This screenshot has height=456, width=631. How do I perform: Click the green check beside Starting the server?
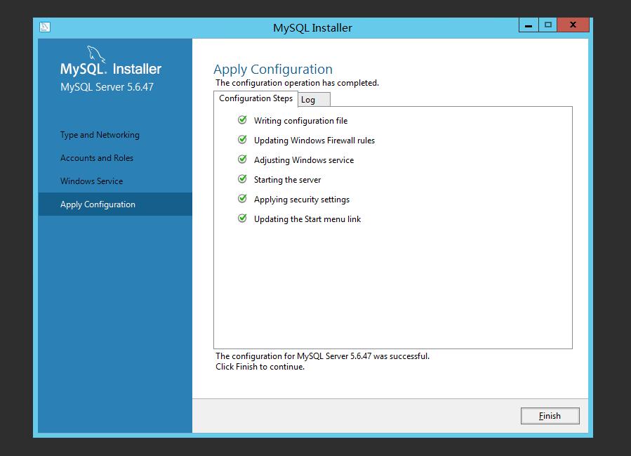point(242,178)
